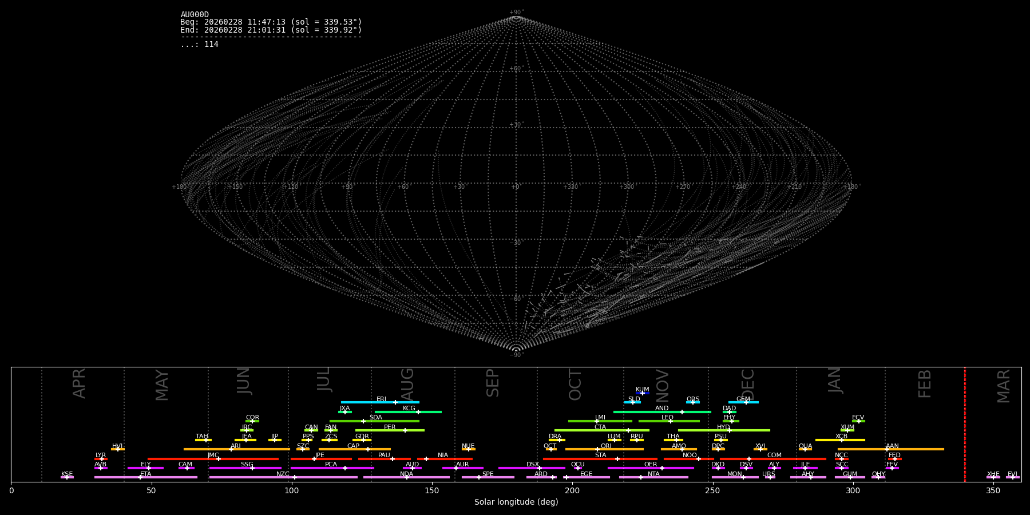
Task: Click the KCG shower label
Action: (409, 409)
